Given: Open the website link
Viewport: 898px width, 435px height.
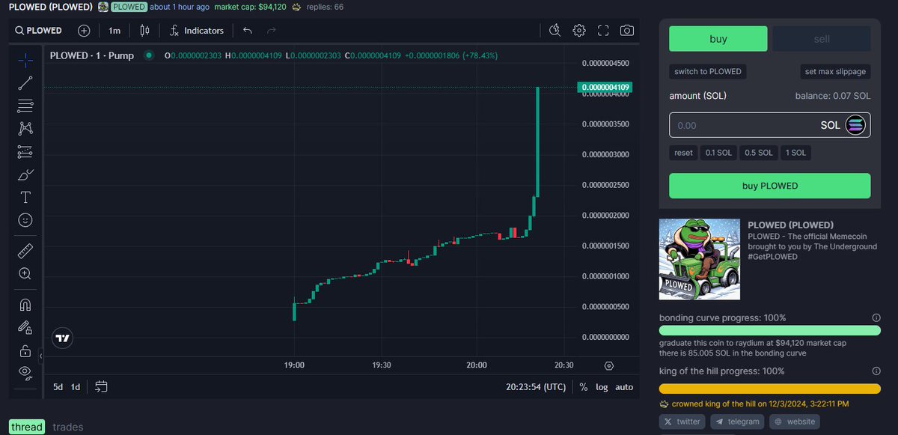Looking at the screenshot, I should pyautogui.click(x=795, y=422).
